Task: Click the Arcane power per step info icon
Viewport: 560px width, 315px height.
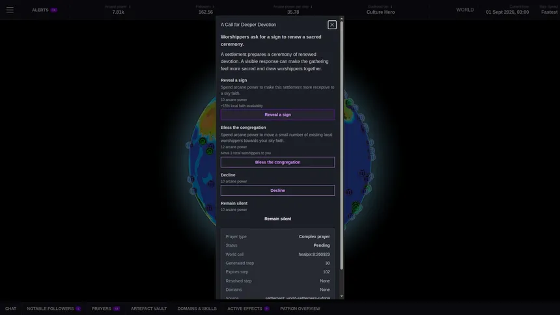Action: tap(311, 7)
